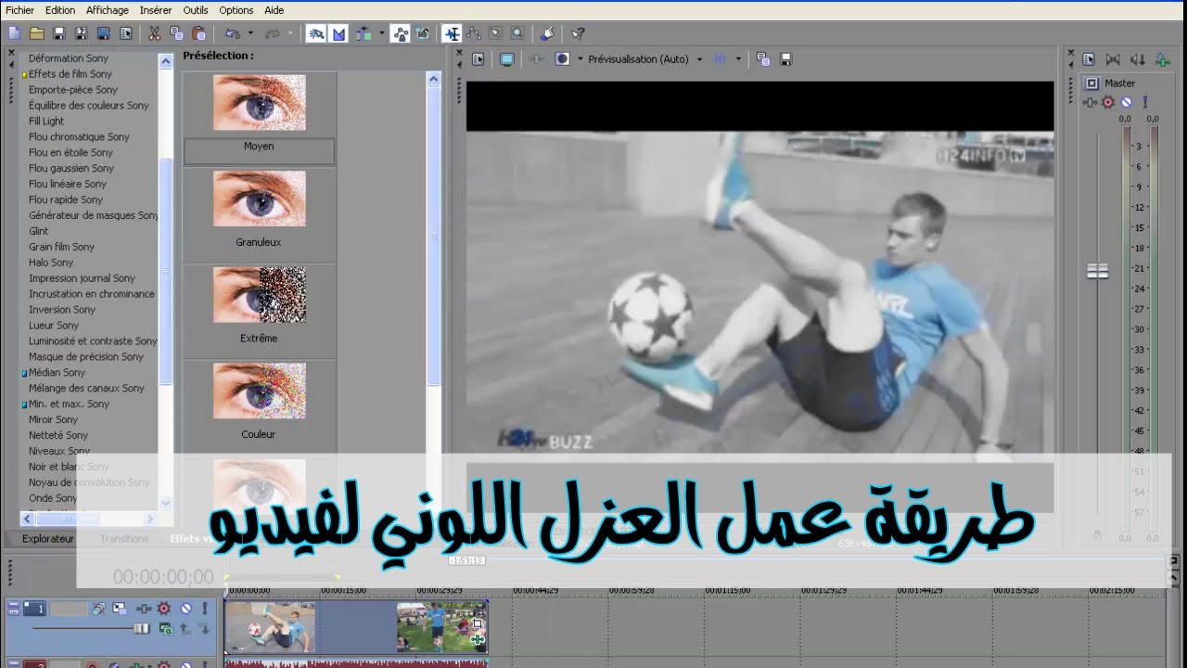Open event pan/crop on second clip
This screenshot has height=668, width=1187.
[478, 624]
